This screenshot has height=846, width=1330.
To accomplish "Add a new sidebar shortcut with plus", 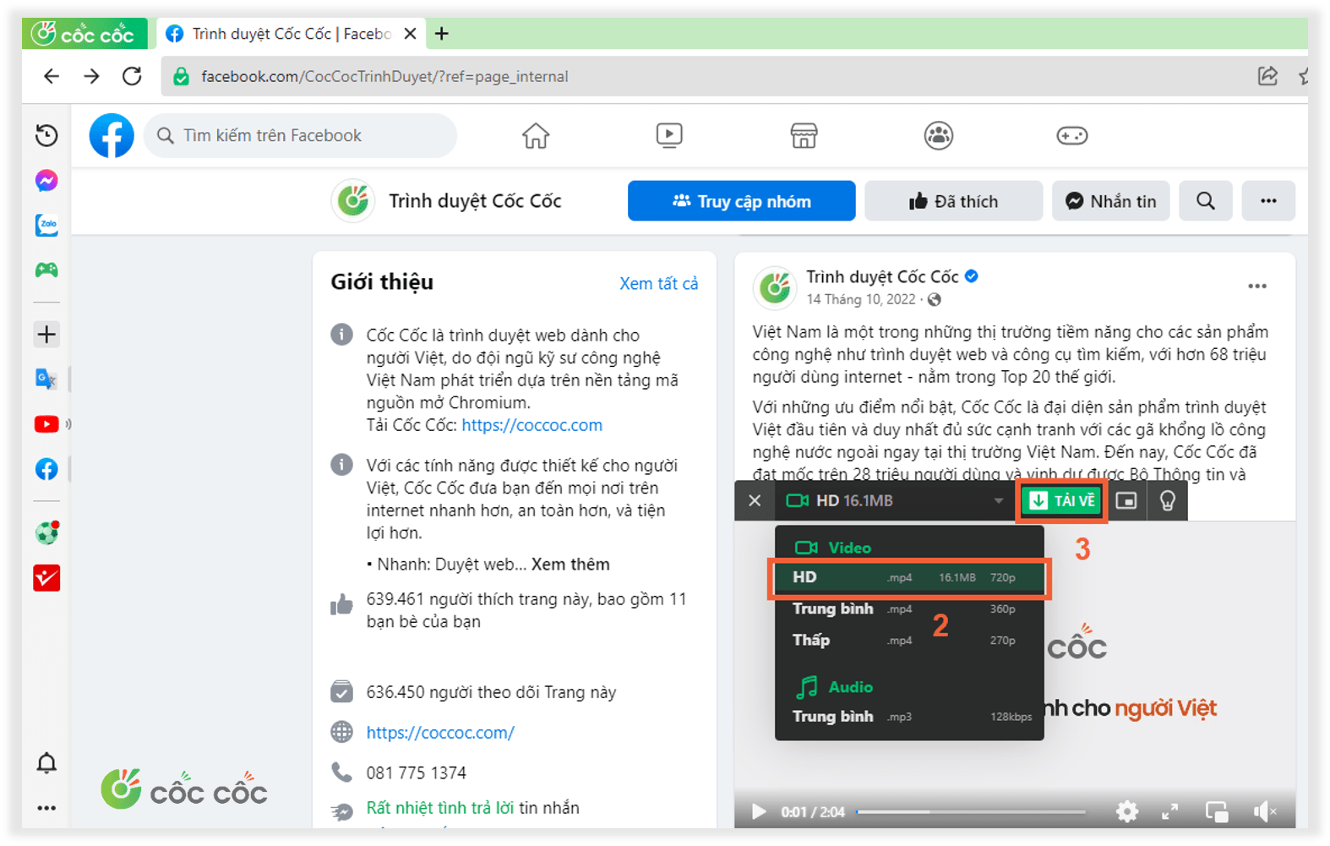I will click(46, 334).
